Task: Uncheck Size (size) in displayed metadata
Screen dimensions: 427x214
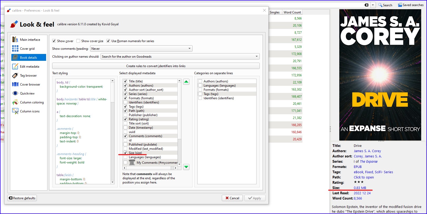Action: tap(125, 153)
